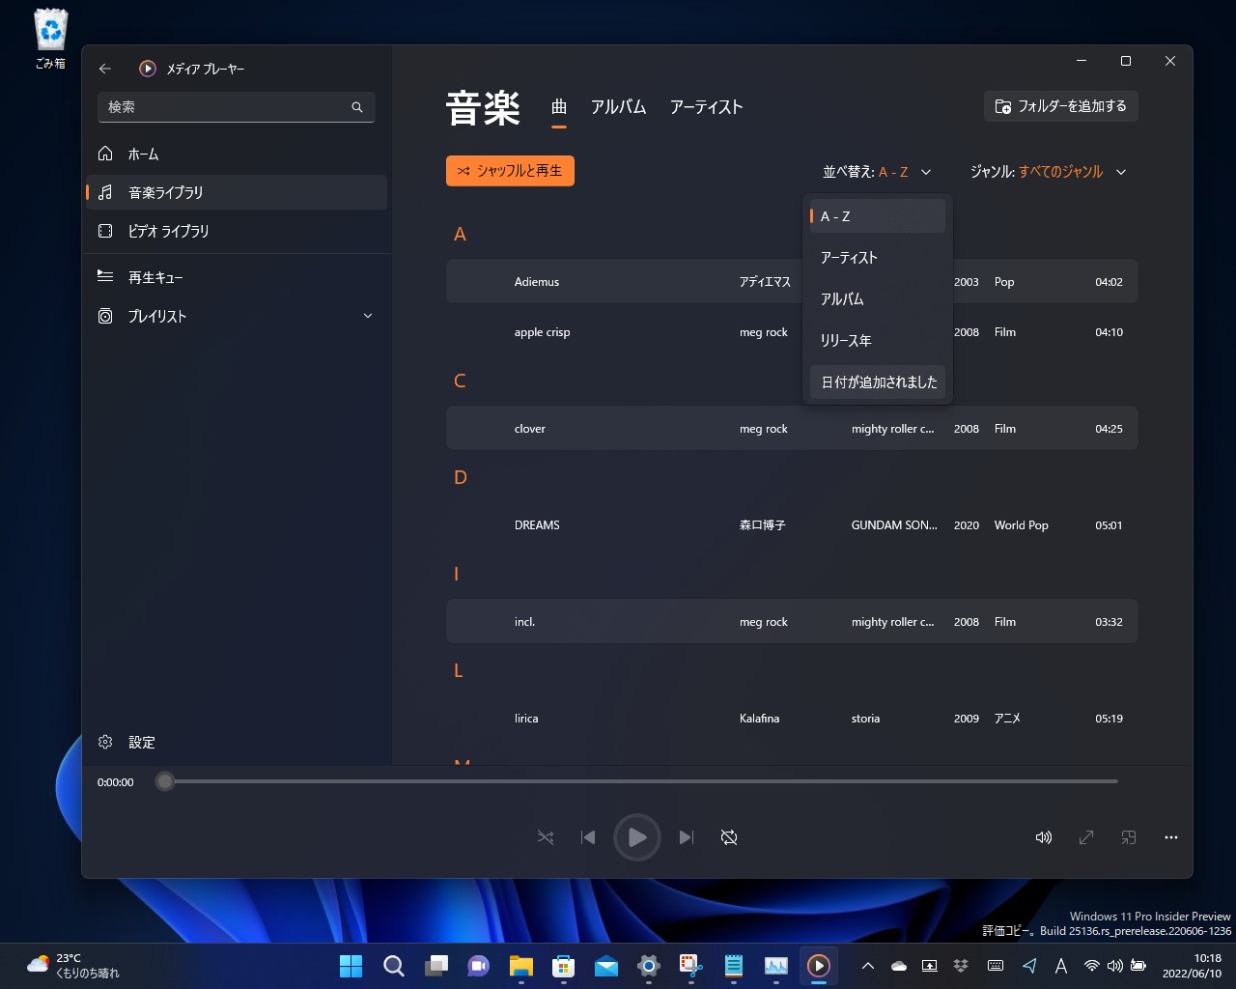1236x989 pixels.
Task: Skip to the next track
Action: [686, 837]
